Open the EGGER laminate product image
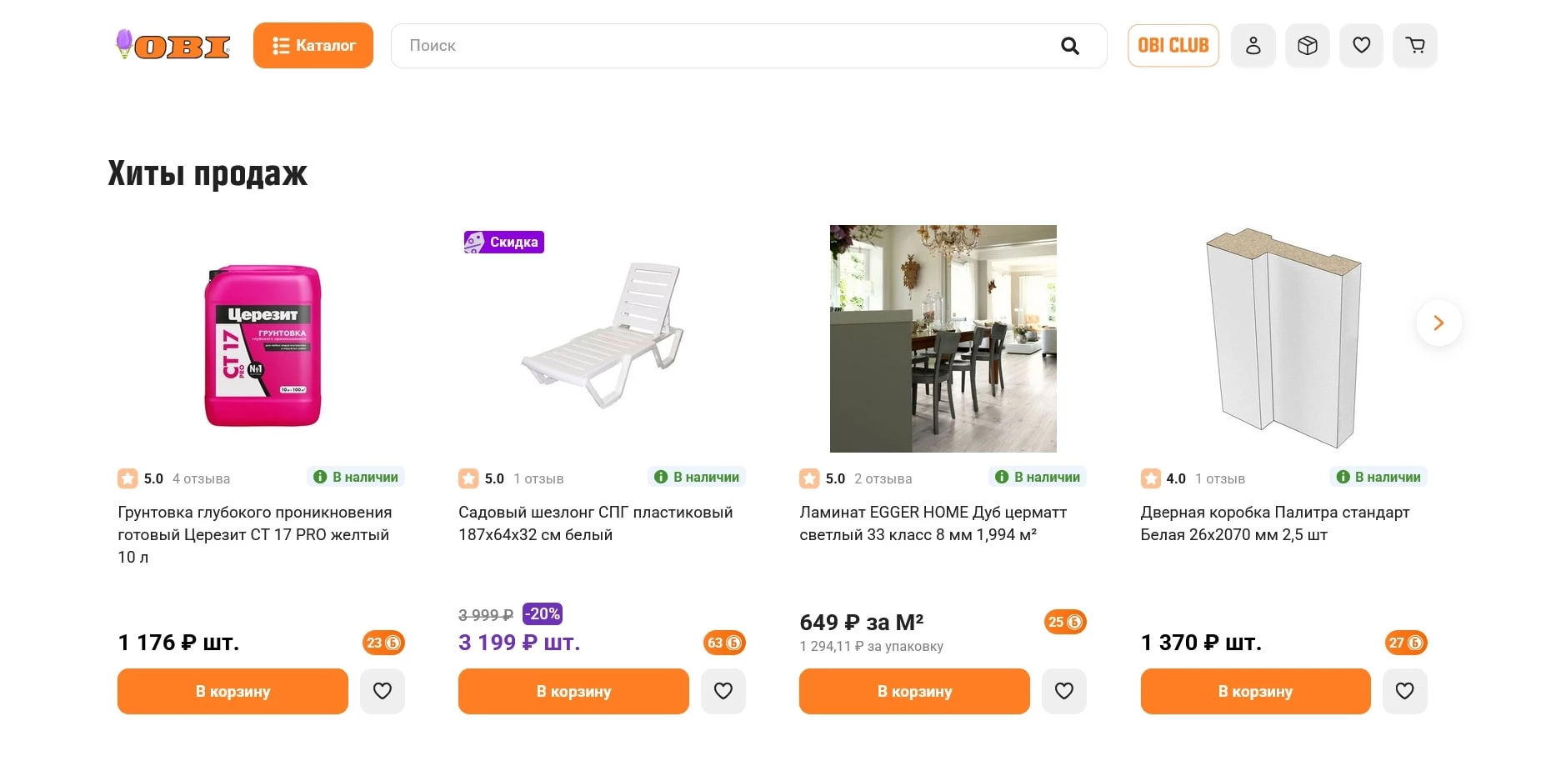This screenshot has height=761, width=1546. [x=943, y=338]
